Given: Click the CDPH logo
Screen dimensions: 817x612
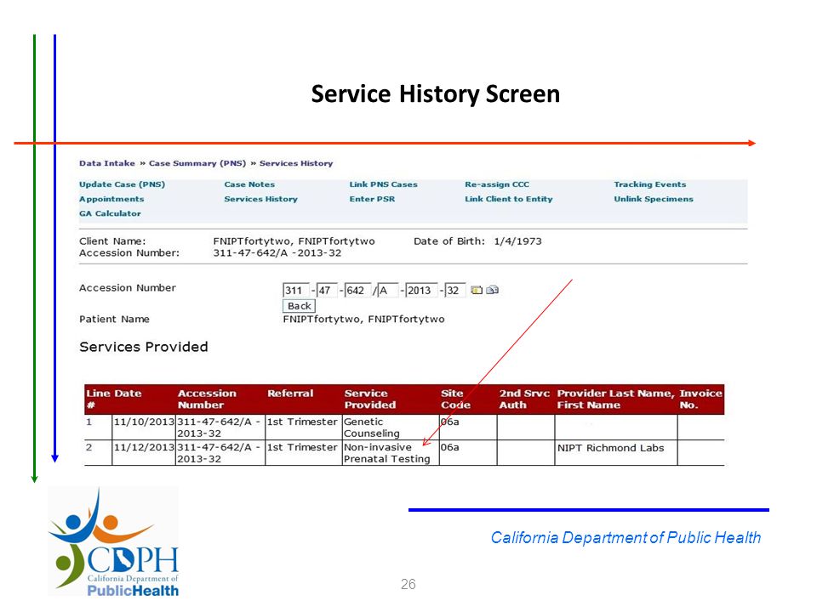Looking at the screenshot, I should click(x=113, y=541).
